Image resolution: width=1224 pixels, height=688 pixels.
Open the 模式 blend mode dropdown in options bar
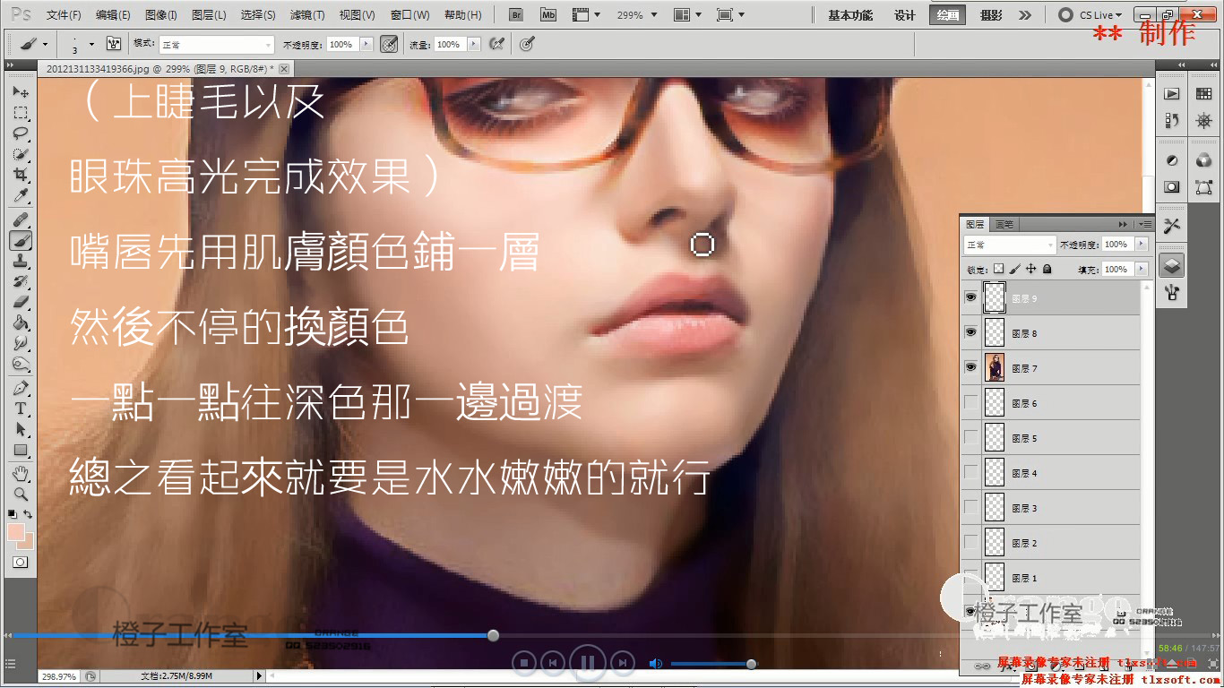(216, 45)
